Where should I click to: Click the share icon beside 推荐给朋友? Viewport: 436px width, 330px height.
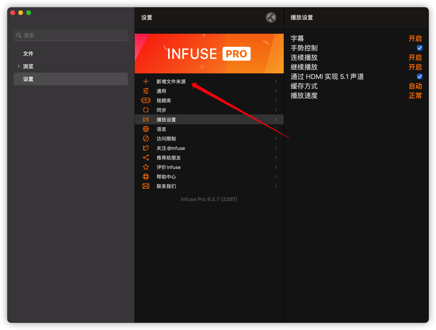pos(146,158)
